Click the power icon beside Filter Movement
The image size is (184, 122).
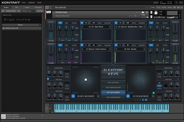tap(128, 96)
